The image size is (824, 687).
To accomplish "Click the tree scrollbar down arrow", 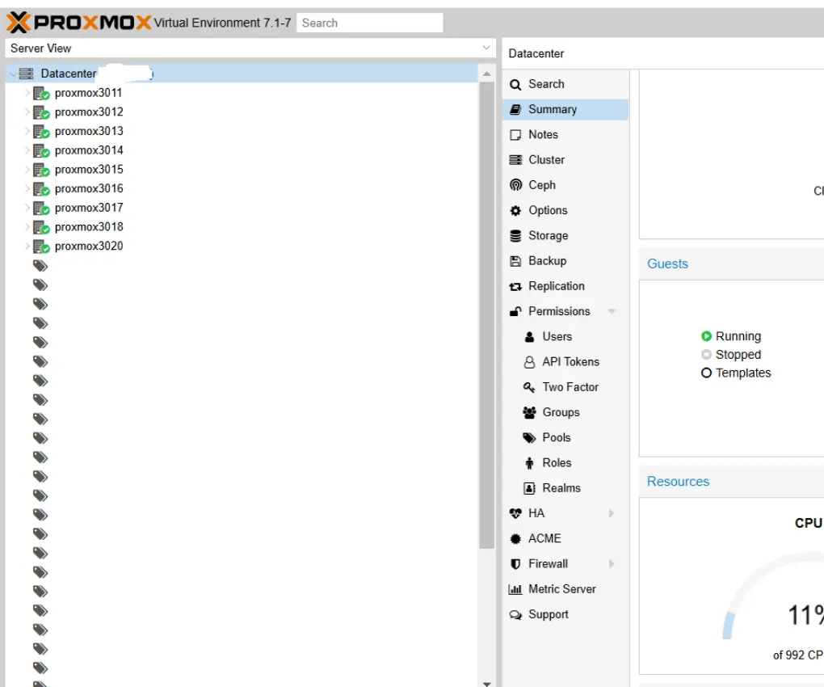I will pyautogui.click(x=486, y=683).
